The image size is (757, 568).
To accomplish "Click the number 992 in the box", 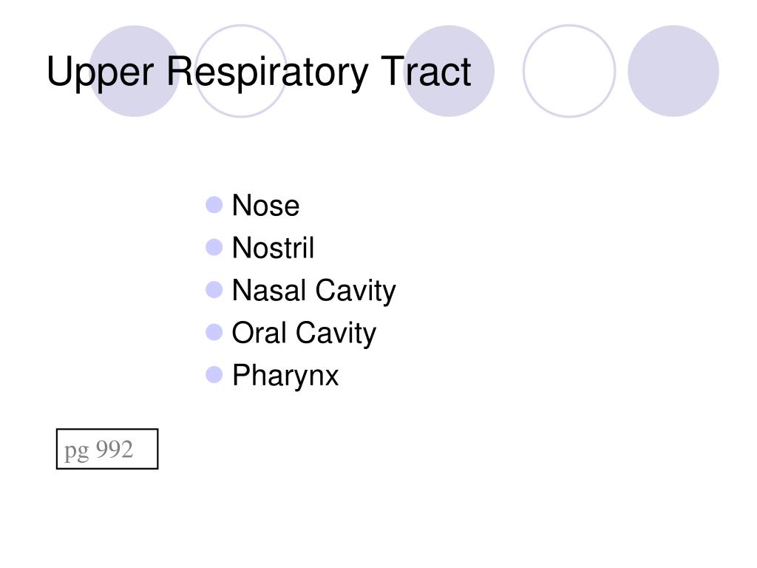I will pyautogui.click(x=114, y=449).
